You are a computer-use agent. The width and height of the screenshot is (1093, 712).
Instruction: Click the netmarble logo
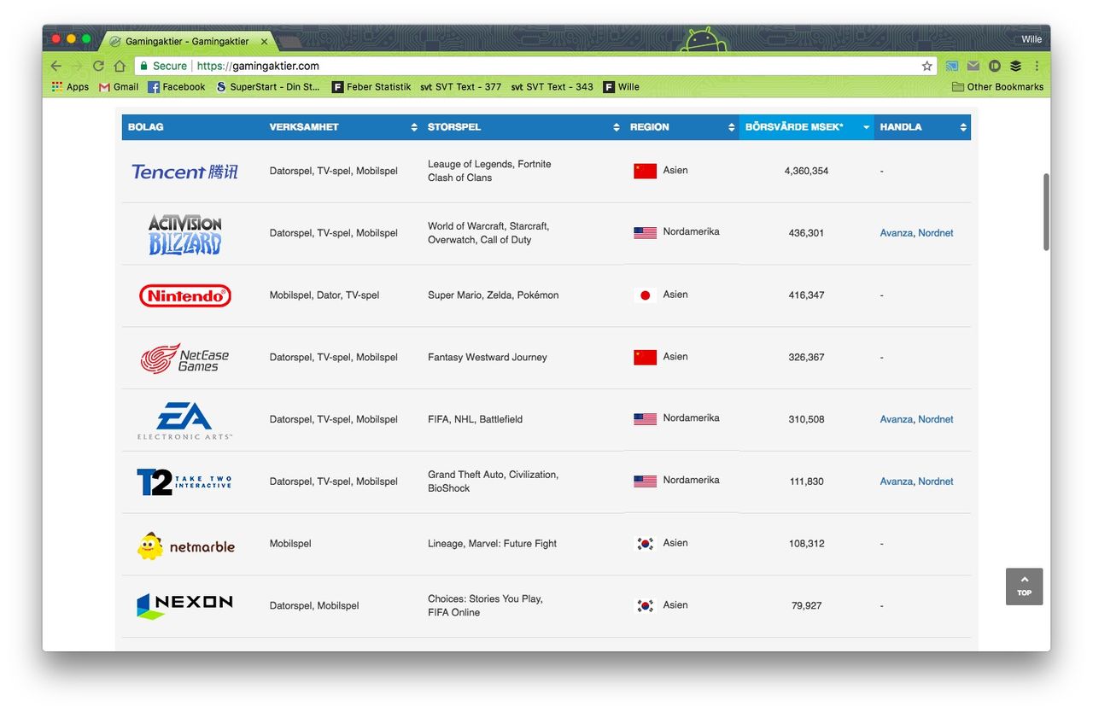(x=184, y=545)
